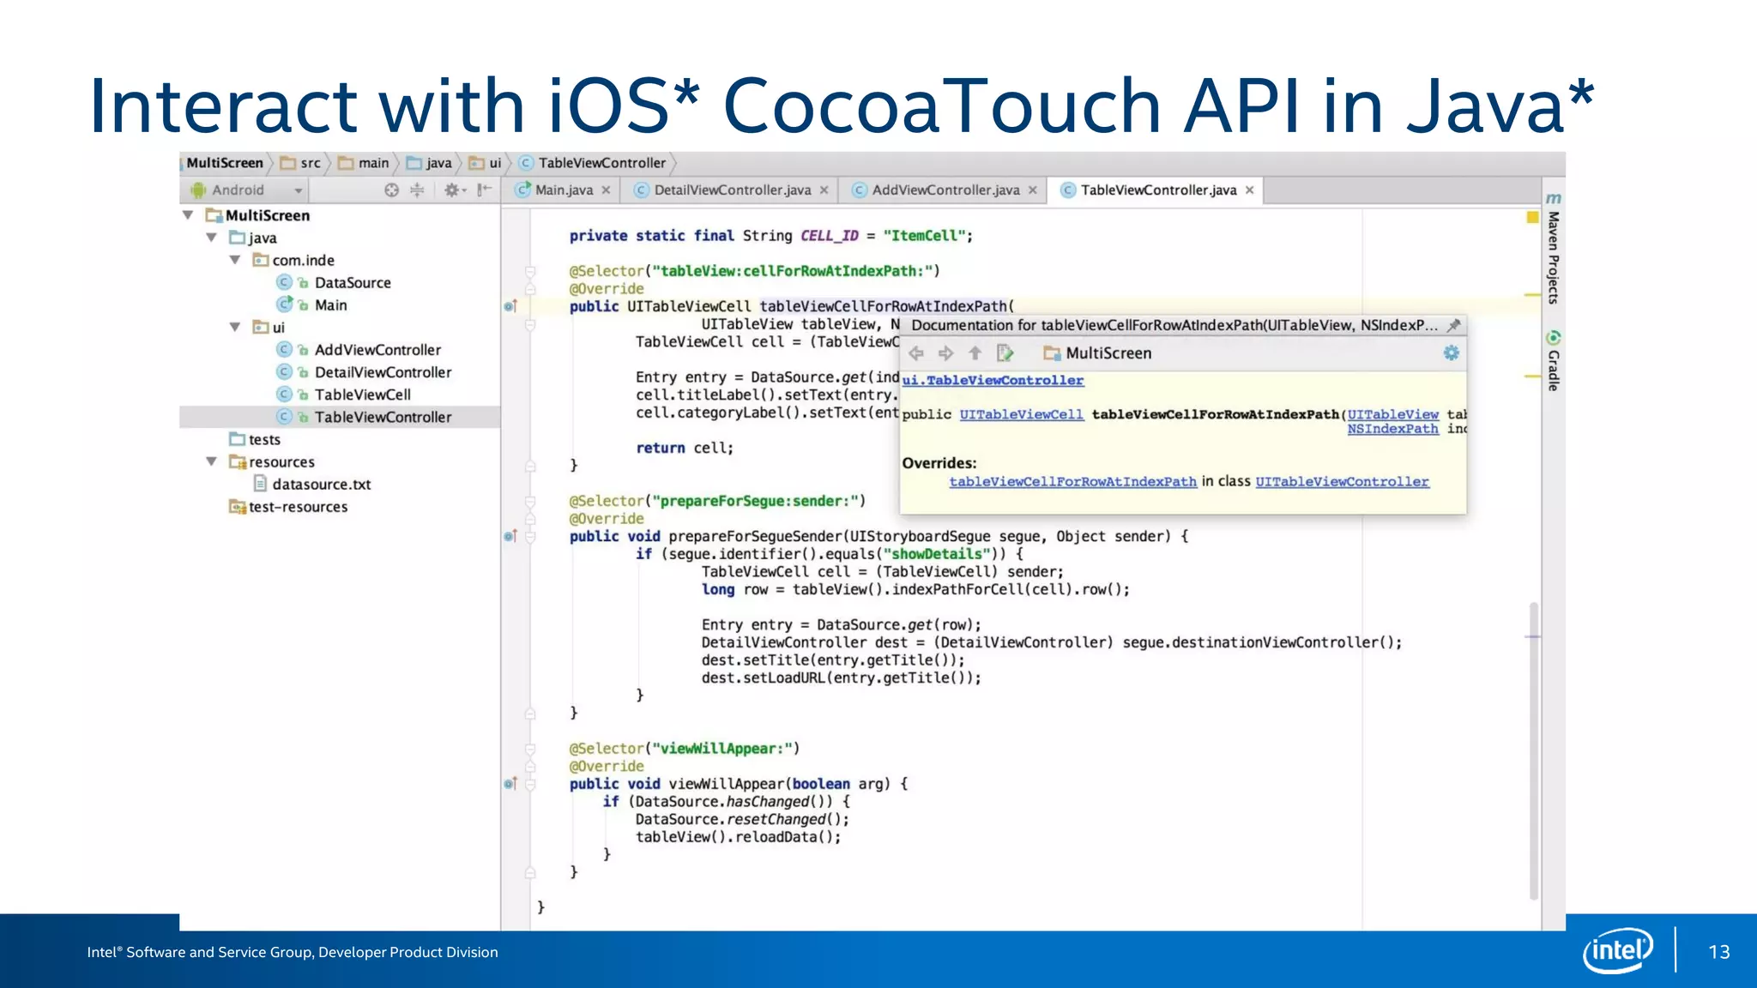The width and height of the screenshot is (1757, 988).
Task: Select the tests folder
Action: point(264,440)
